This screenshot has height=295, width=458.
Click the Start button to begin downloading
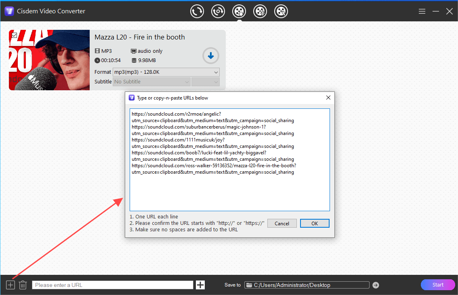click(x=438, y=285)
